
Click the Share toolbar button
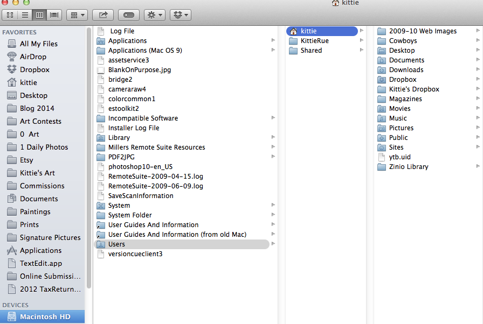pos(103,15)
